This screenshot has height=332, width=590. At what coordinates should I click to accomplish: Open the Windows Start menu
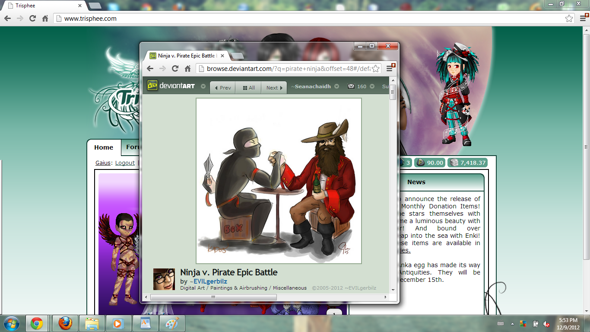[11, 323]
